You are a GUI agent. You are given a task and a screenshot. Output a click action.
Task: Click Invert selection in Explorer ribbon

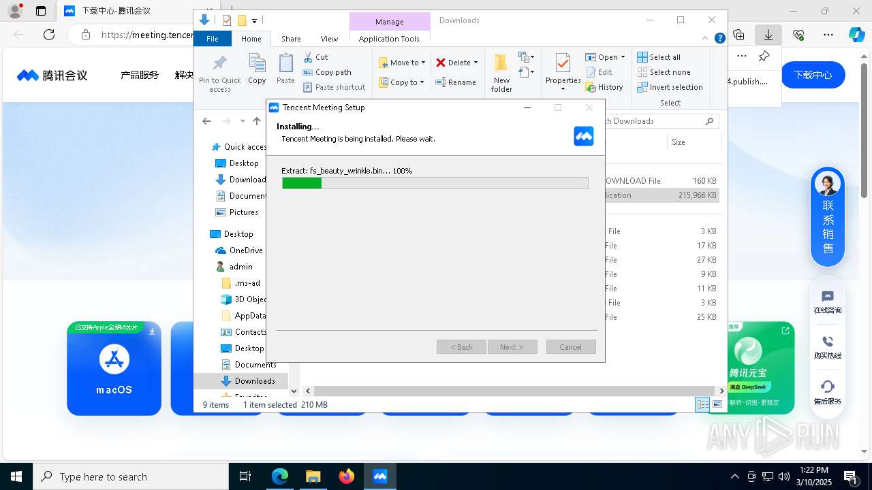[x=670, y=87]
